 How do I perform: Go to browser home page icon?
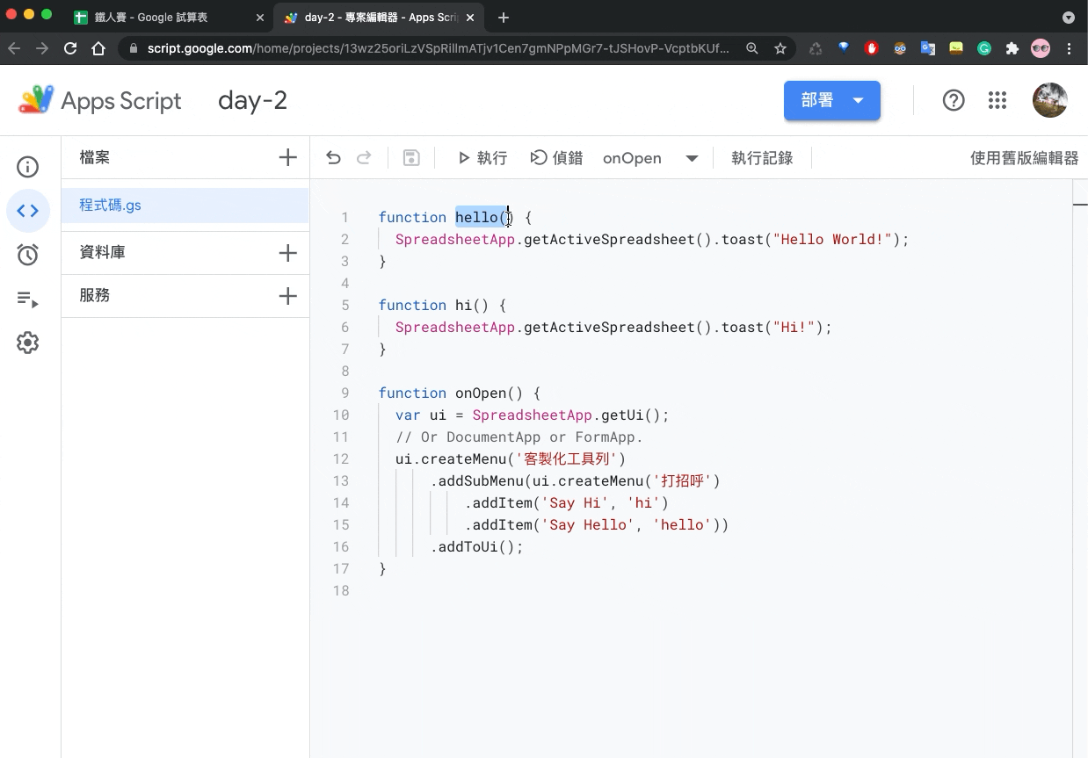[x=98, y=49]
